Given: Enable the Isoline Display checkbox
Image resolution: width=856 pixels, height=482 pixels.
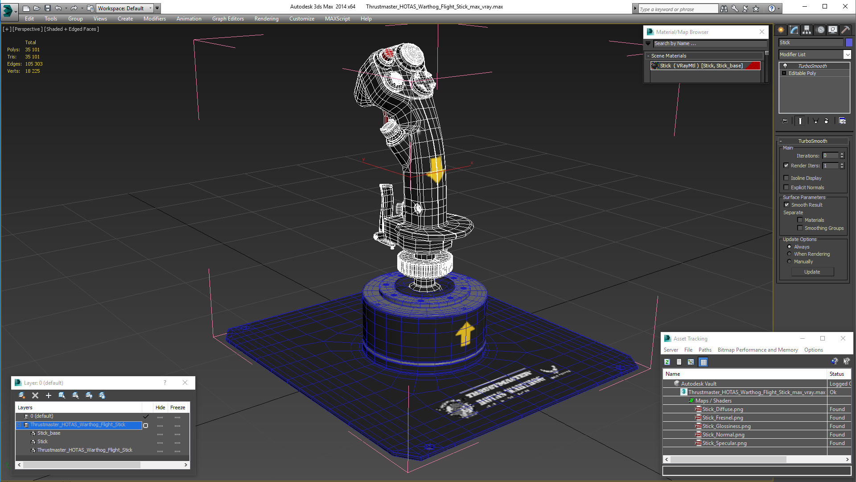Looking at the screenshot, I should click(786, 178).
